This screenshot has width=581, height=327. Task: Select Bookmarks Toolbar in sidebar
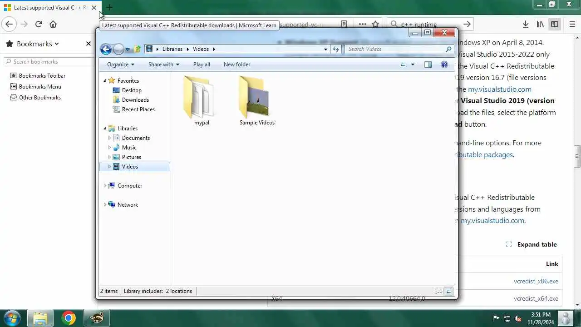(x=42, y=76)
